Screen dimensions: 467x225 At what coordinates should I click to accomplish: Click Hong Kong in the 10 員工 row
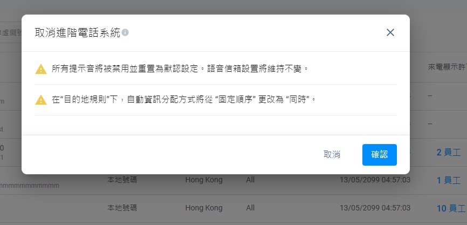pos(204,208)
